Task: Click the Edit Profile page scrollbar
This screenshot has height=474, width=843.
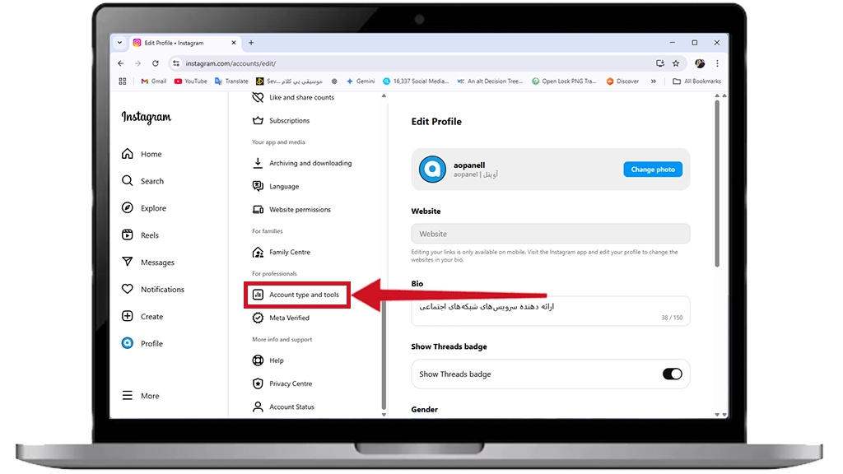Action: point(717,183)
